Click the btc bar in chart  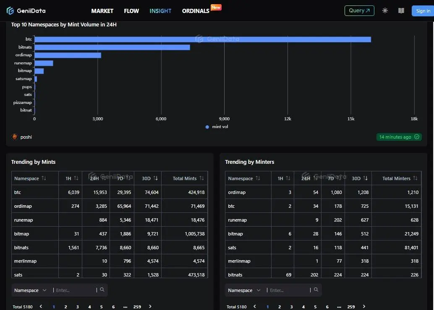point(203,39)
